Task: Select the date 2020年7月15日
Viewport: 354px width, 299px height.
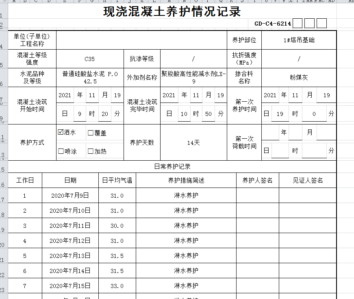Action: (x=70, y=286)
